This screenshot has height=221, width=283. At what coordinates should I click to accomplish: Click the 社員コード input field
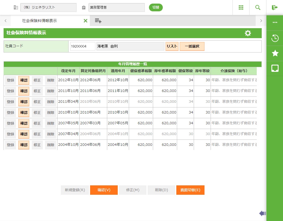click(82, 46)
